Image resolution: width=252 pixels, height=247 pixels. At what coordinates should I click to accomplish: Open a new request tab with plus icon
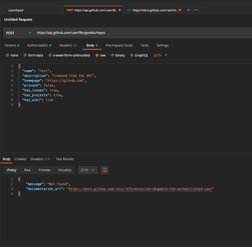[x=188, y=10]
